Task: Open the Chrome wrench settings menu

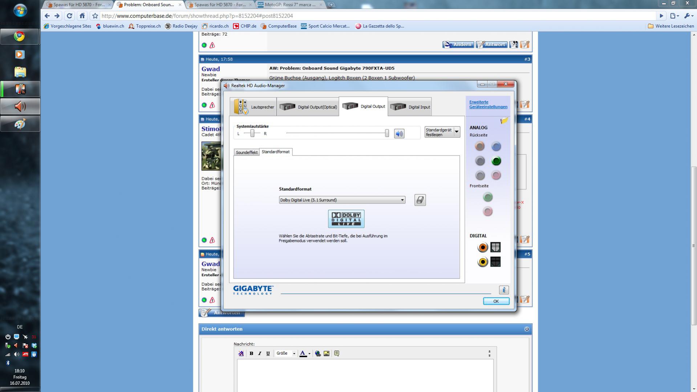Action: pos(688,16)
